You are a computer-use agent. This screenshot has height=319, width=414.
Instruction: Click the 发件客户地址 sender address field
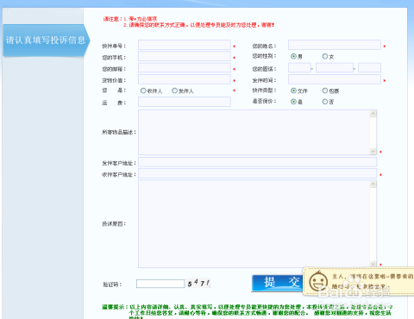tap(257, 162)
